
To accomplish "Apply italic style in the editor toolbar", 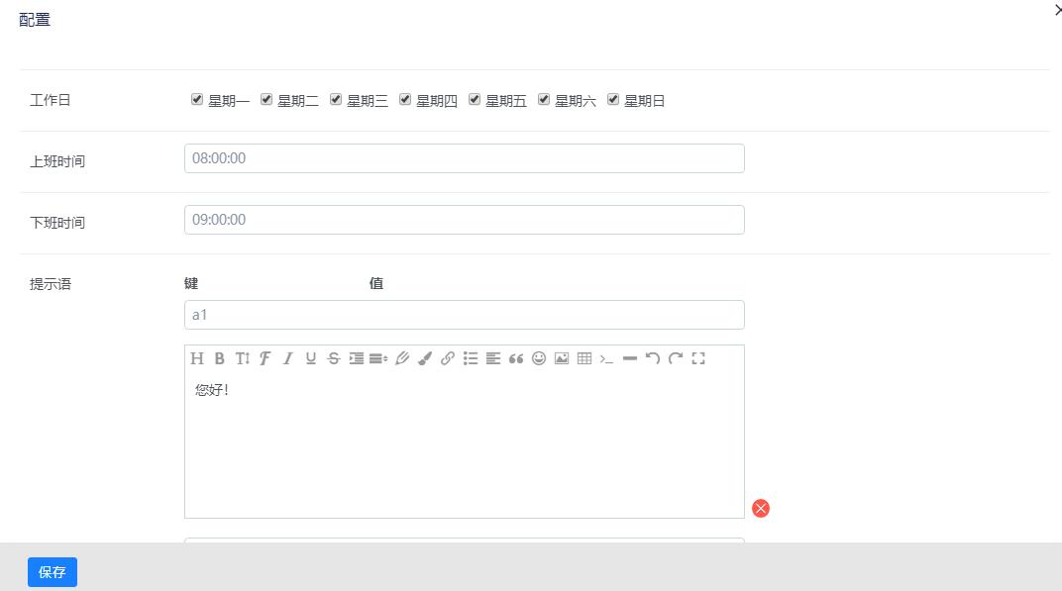I will click(288, 358).
